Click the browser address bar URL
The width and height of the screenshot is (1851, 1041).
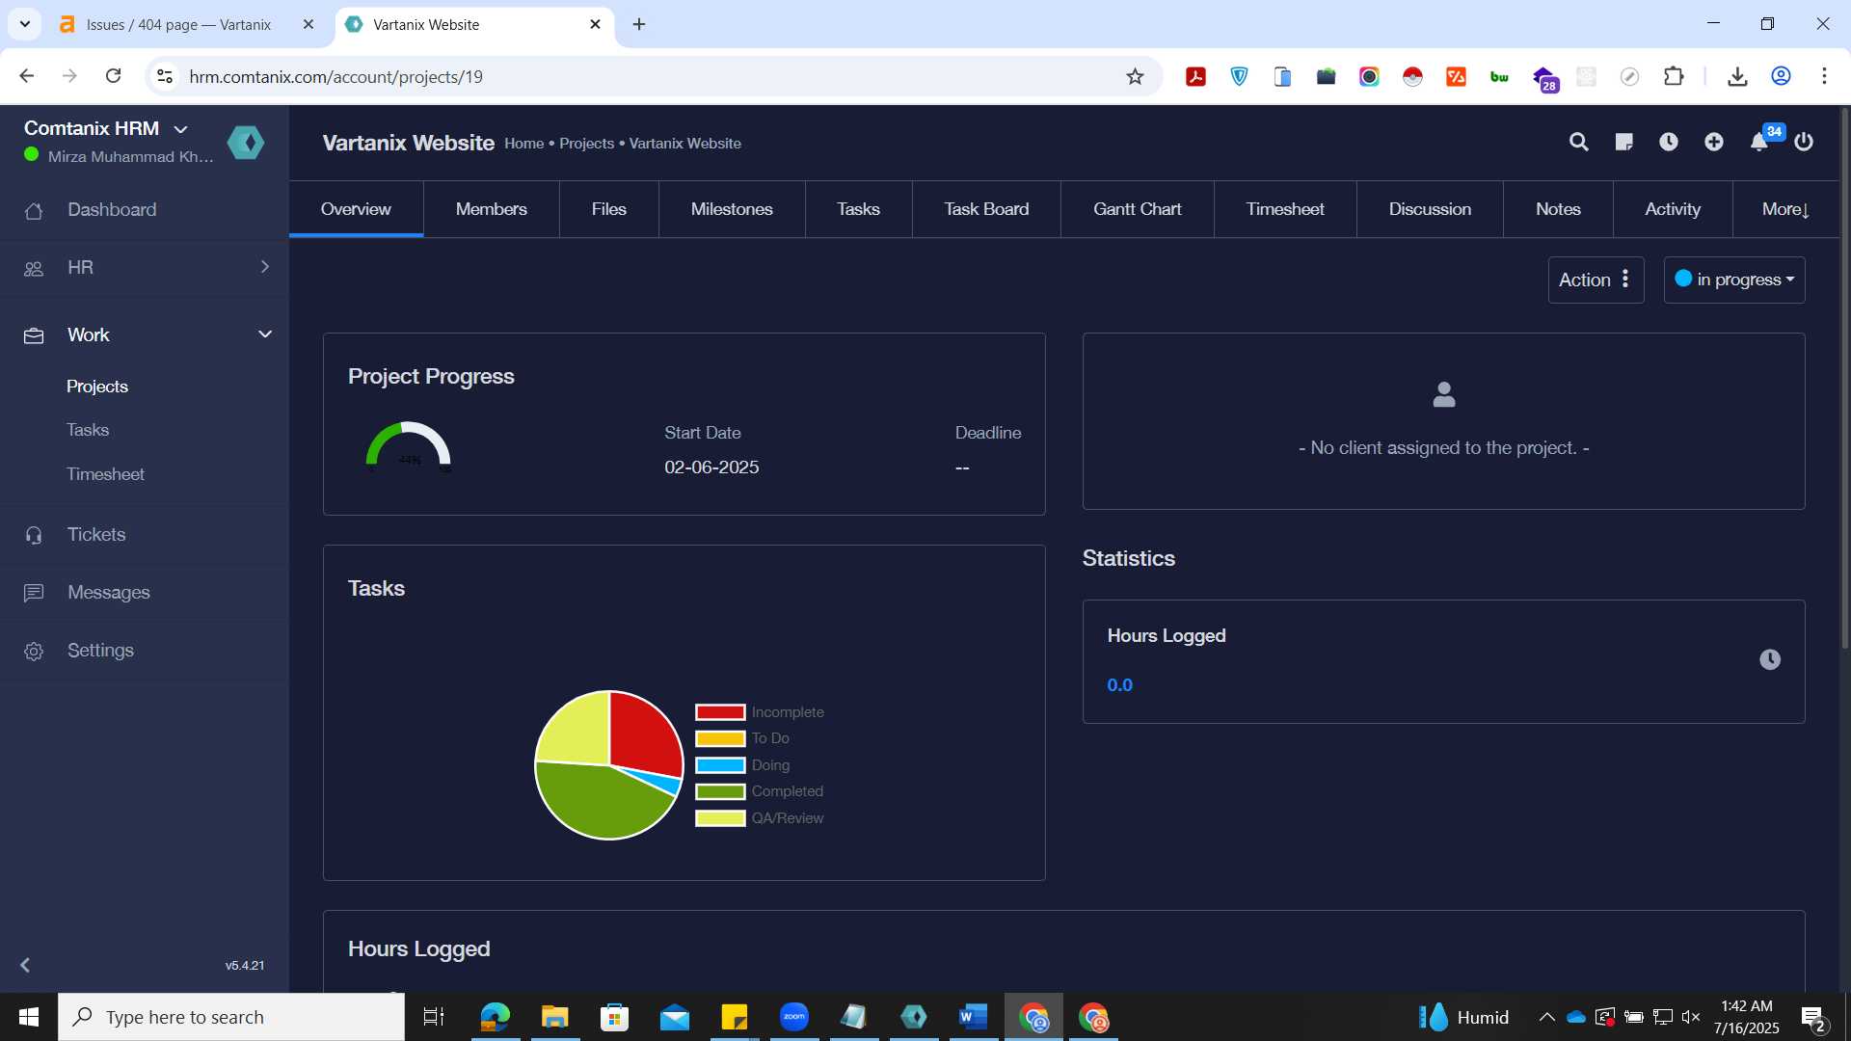coord(335,76)
